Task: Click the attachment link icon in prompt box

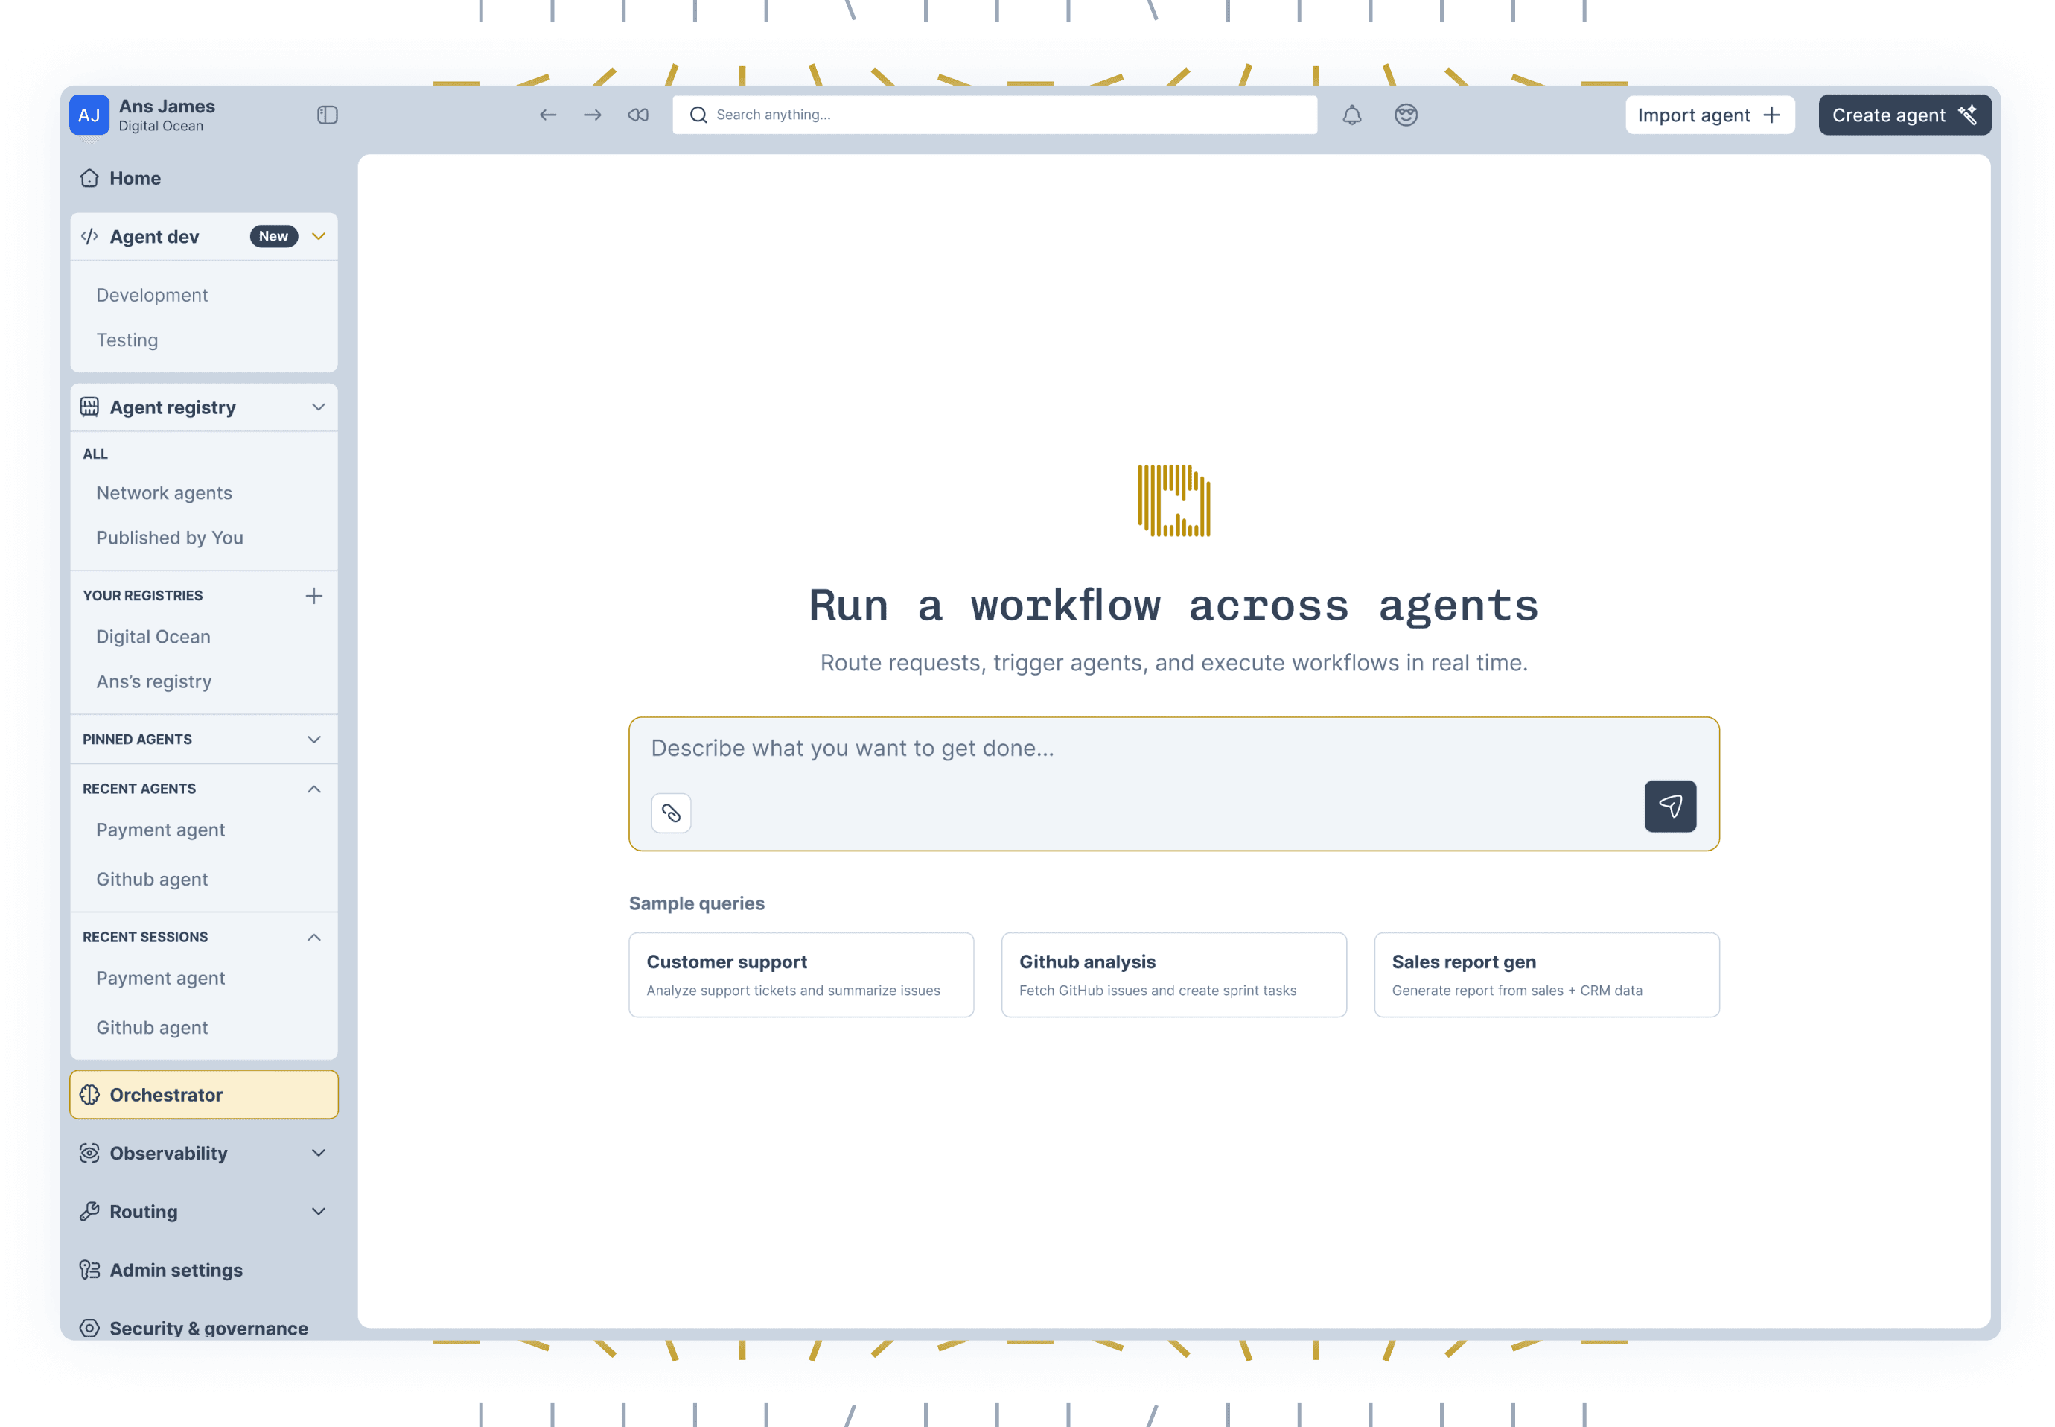Action: coord(670,813)
